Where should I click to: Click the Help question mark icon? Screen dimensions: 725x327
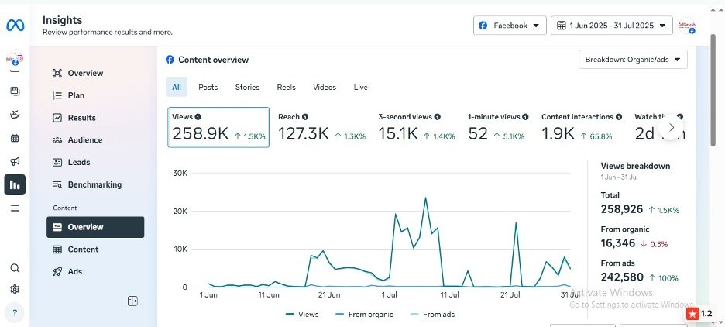[x=15, y=313]
